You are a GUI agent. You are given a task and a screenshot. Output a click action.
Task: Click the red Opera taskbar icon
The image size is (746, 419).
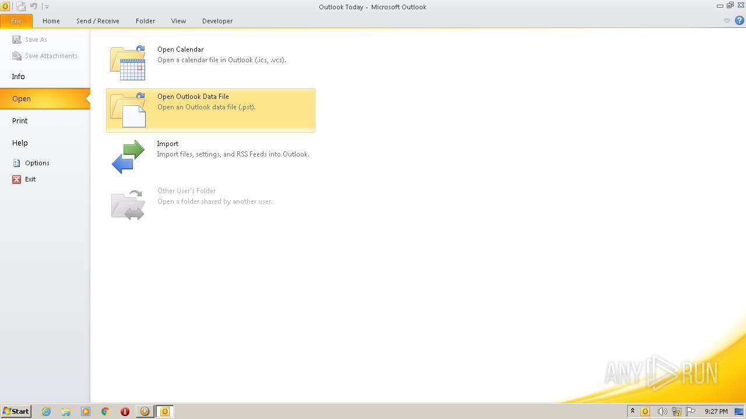pyautogui.click(x=125, y=411)
